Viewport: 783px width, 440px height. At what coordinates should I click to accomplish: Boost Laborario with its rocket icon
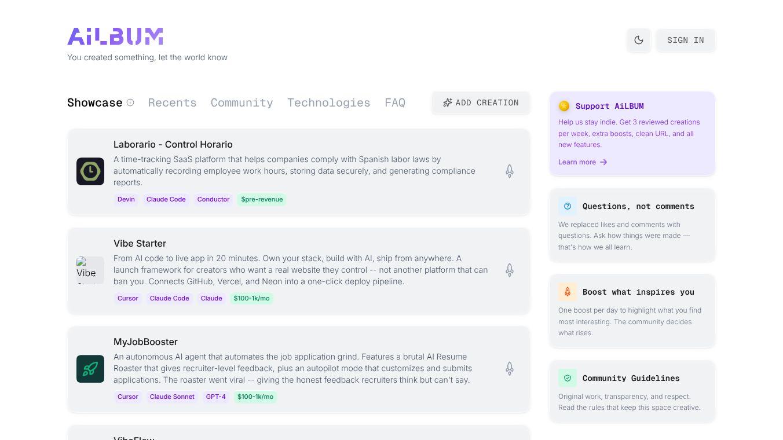pos(510,171)
